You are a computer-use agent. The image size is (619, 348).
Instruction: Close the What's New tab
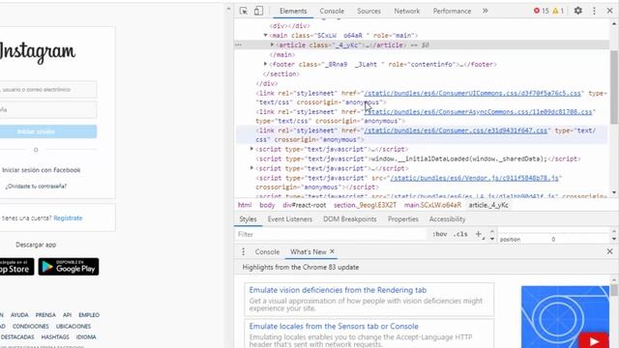pos(332,251)
